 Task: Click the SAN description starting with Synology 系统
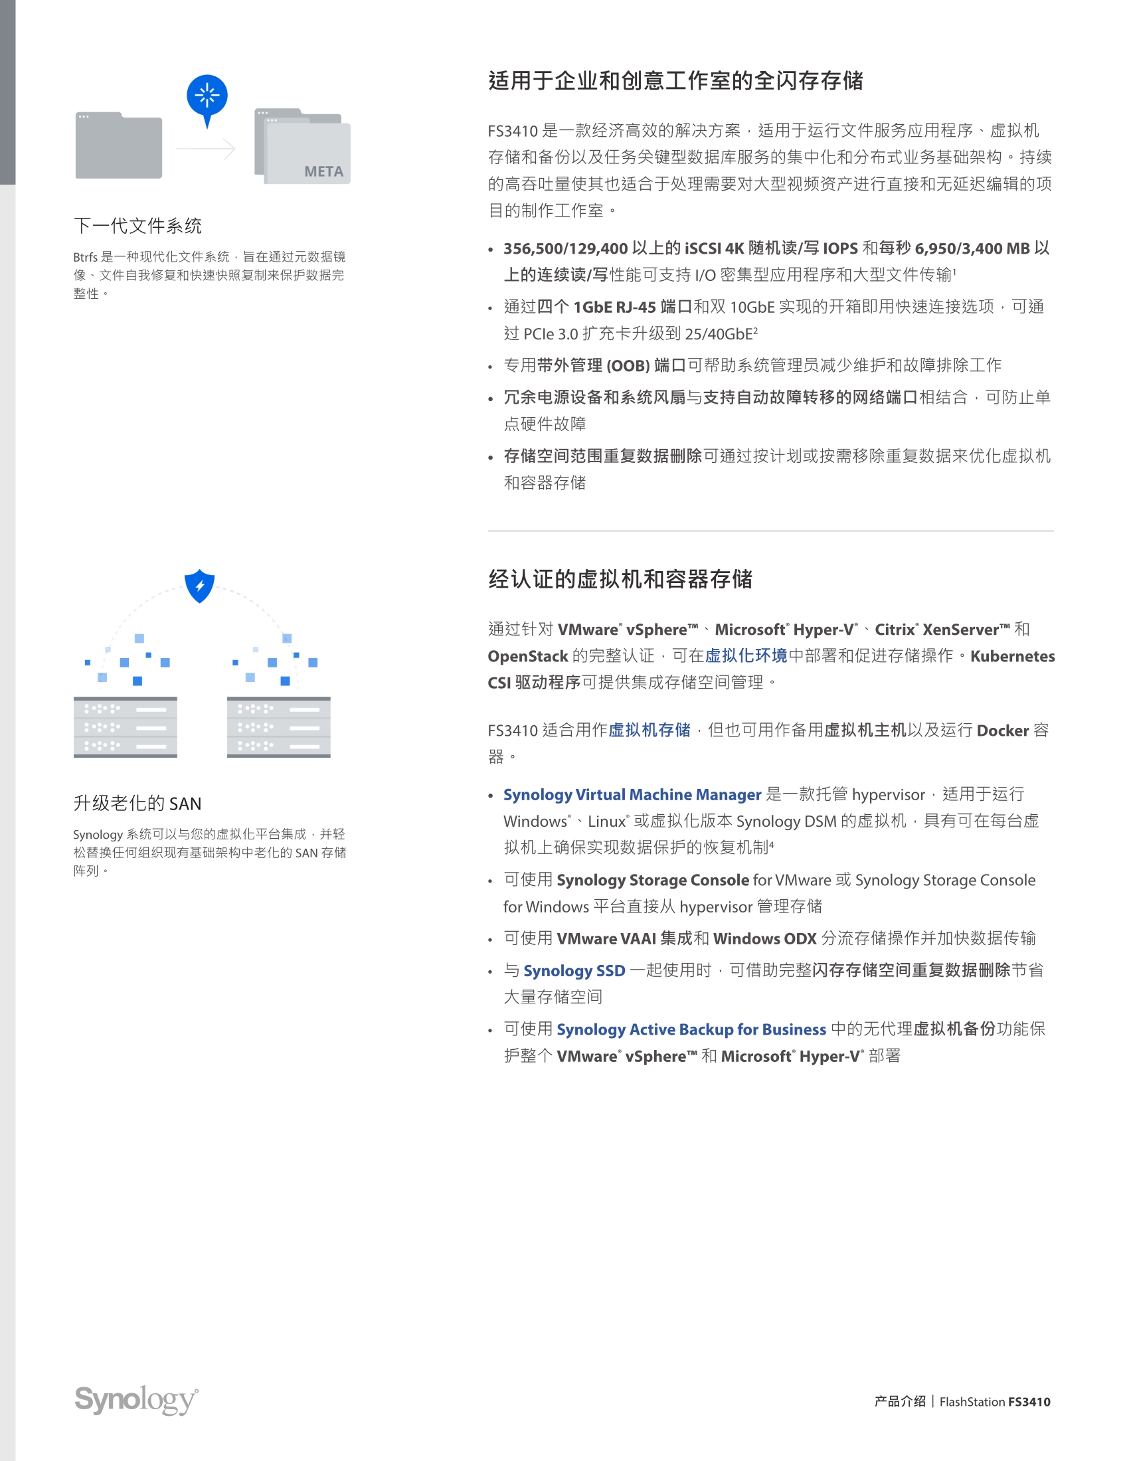[209, 852]
